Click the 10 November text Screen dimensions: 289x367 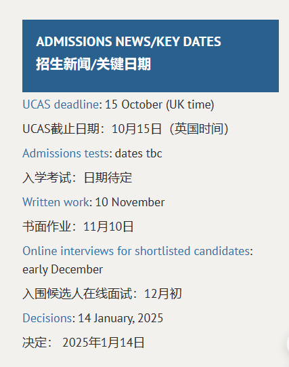[130, 202]
